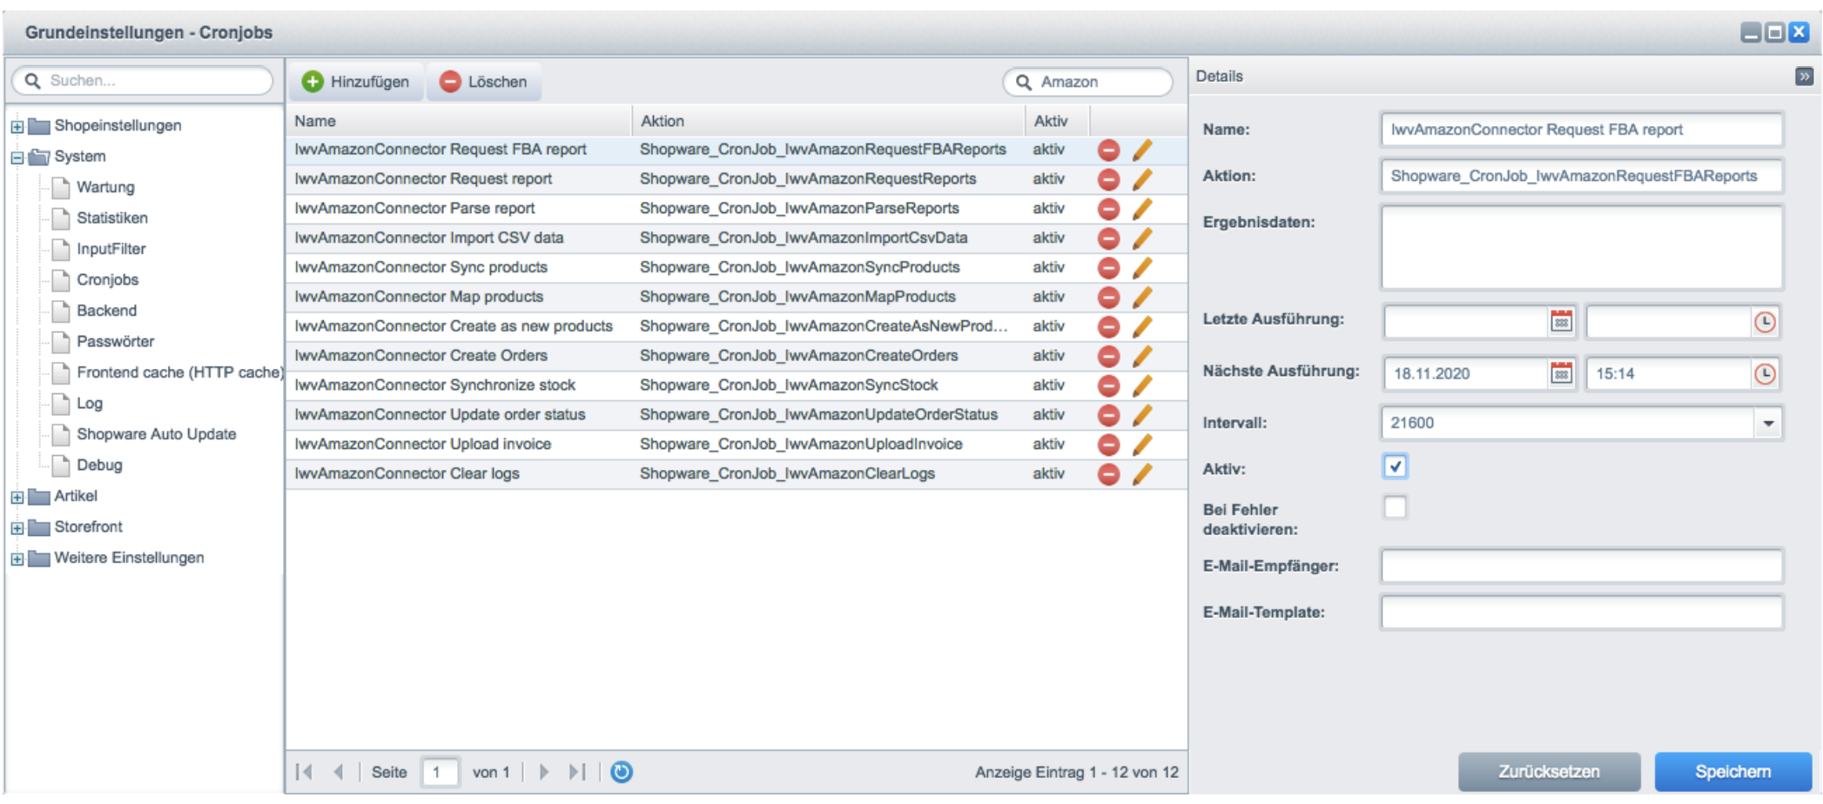Go to the last page arrow icon
The height and width of the screenshot is (804, 1823).
tap(576, 773)
